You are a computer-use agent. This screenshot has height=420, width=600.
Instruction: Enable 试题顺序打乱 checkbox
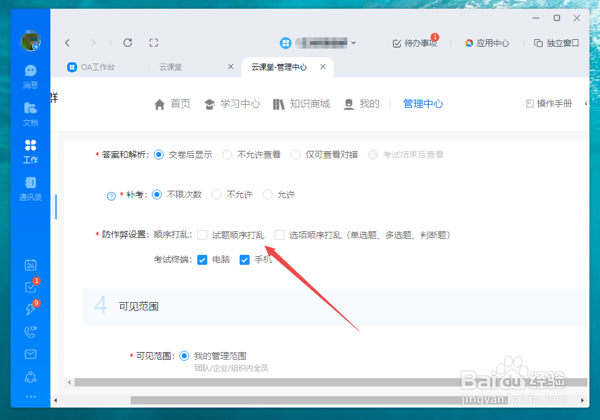click(202, 235)
